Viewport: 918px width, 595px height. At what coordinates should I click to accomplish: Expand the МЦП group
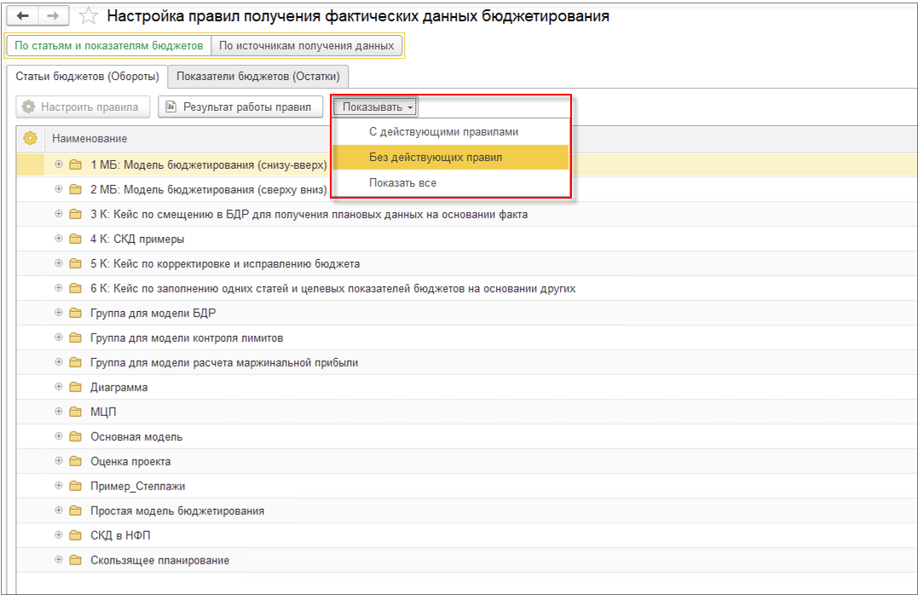tap(59, 411)
